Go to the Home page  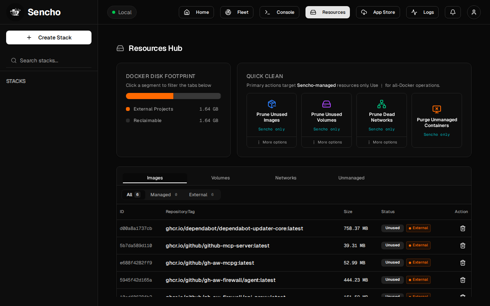coord(196,12)
